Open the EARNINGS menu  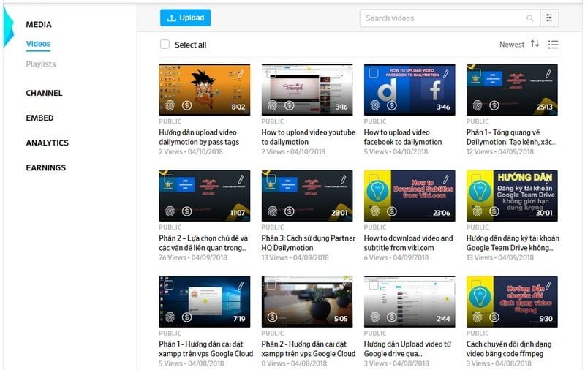[x=45, y=168]
